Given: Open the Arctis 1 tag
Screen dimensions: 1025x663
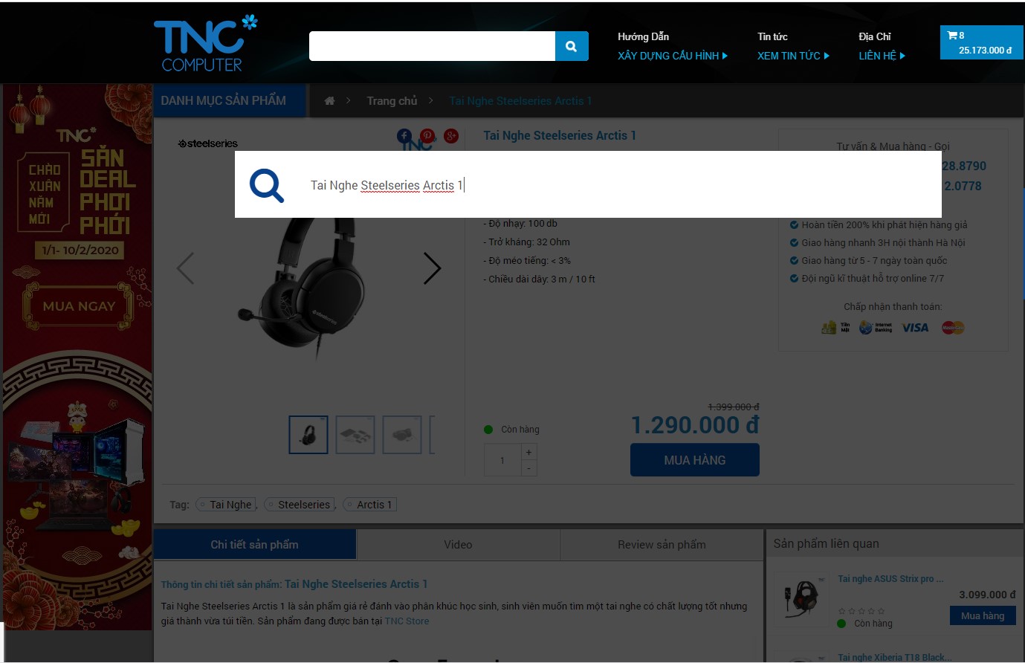Looking at the screenshot, I should point(369,505).
